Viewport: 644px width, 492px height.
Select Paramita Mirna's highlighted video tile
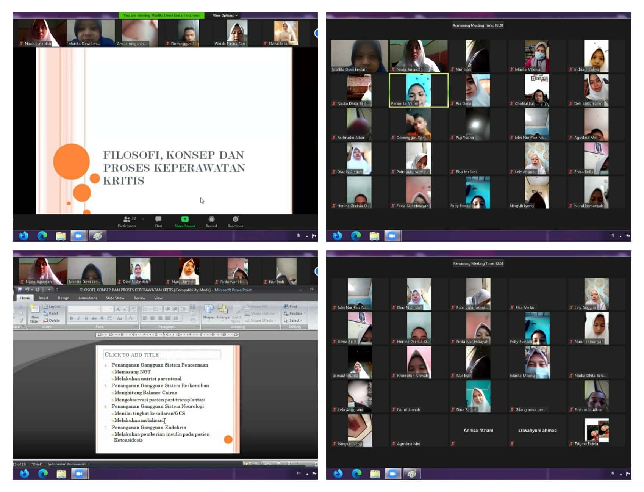419,90
